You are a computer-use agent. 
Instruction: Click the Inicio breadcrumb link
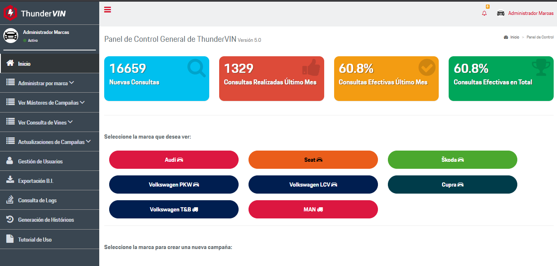coord(514,37)
